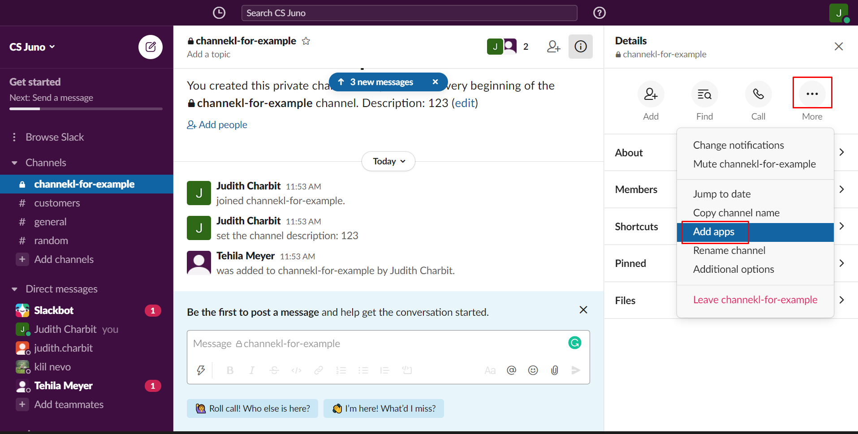Toggle the channel details info icon

click(581, 47)
